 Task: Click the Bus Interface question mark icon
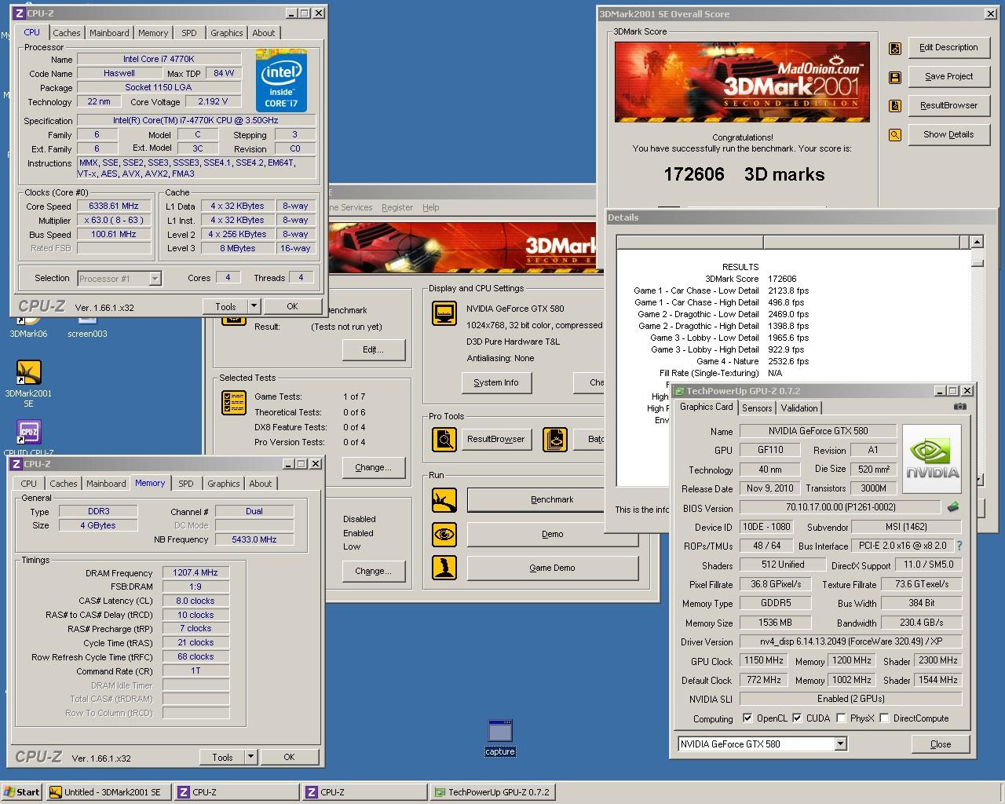959,546
